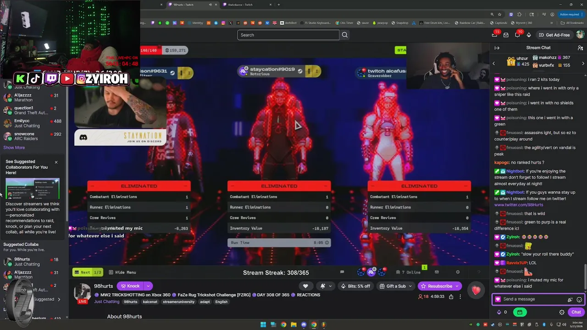Collapse the Stream Chat panel arrow
This screenshot has width=587, height=330.
pyautogui.click(x=497, y=48)
